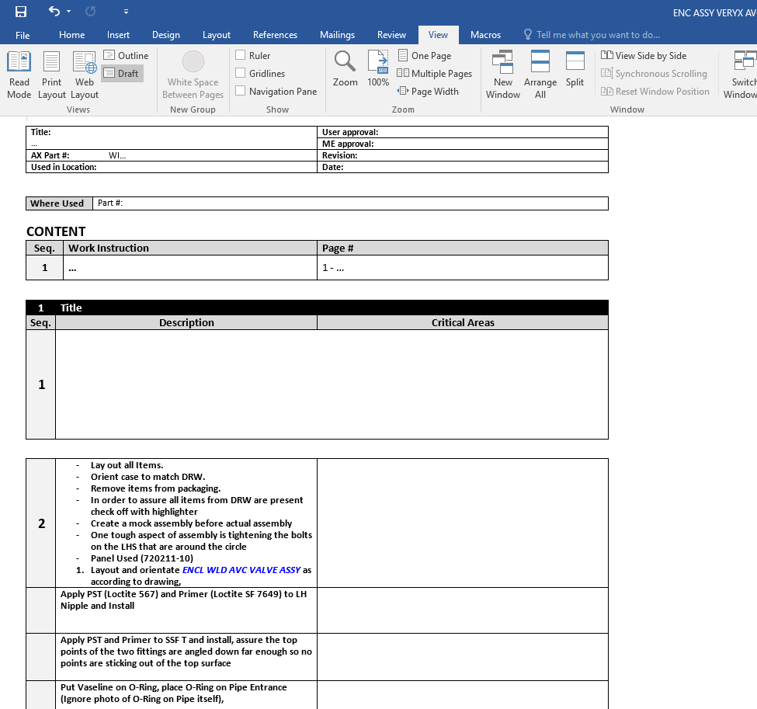Select Print Layout view

(52, 75)
